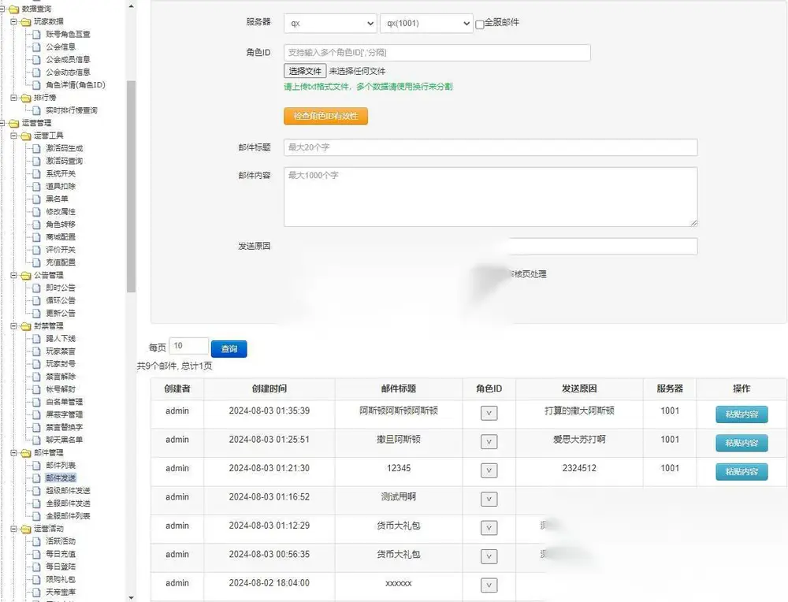This screenshot has width=788, height=602.
Task: Click 粘贴内容 for the 12345 mail
Action: point(742,472)
